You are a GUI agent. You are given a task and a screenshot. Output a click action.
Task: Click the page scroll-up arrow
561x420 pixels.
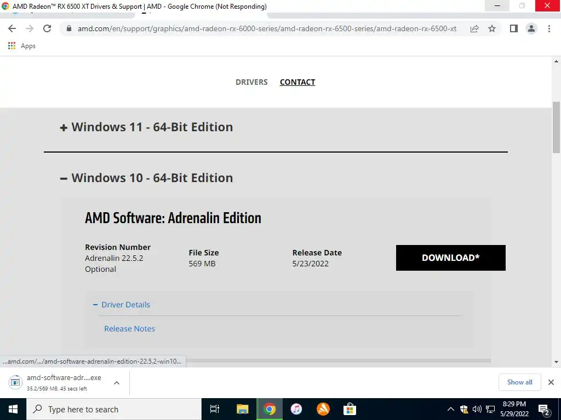[x=556, y=61]
